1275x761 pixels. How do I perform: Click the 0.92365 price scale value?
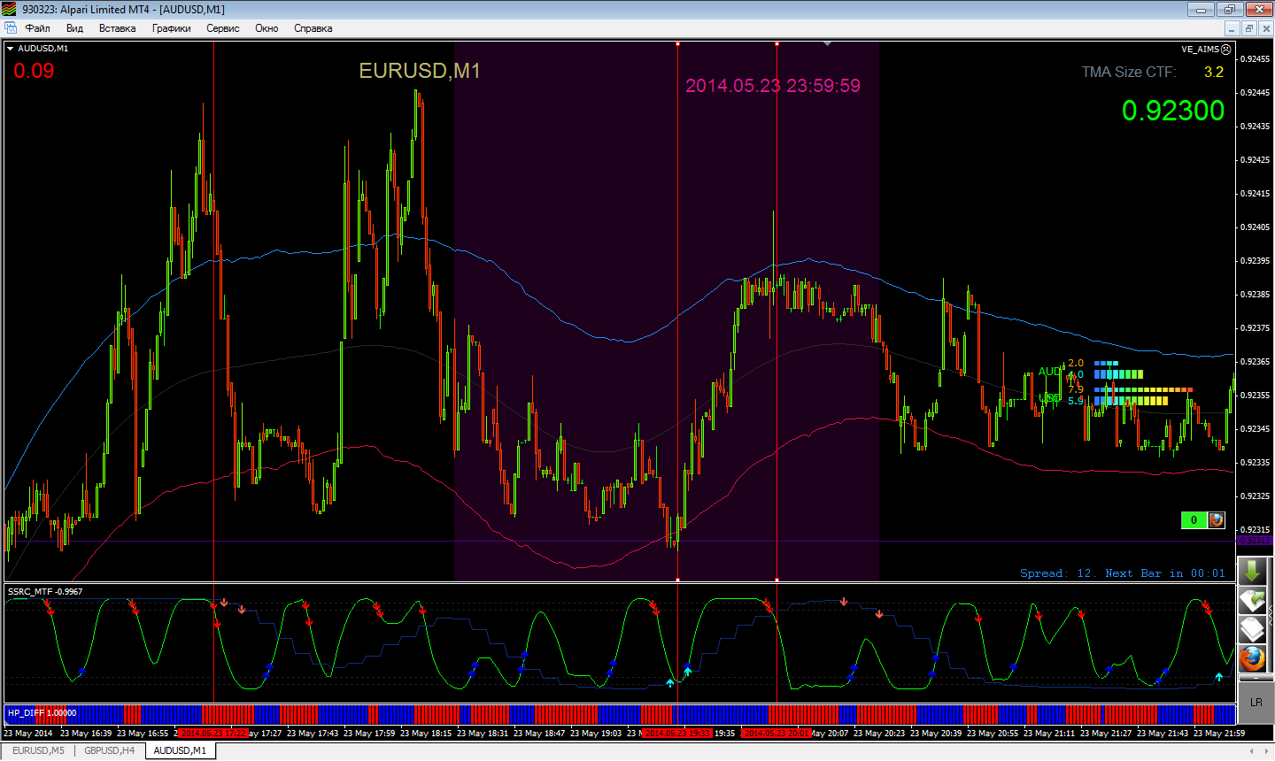click(x=1256, y=362)
